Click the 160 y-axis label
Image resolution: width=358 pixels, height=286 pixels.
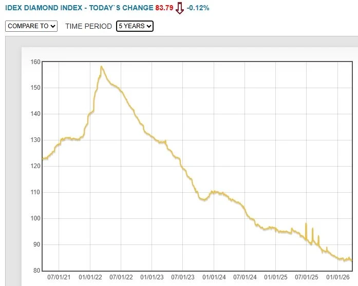[35, 62]
